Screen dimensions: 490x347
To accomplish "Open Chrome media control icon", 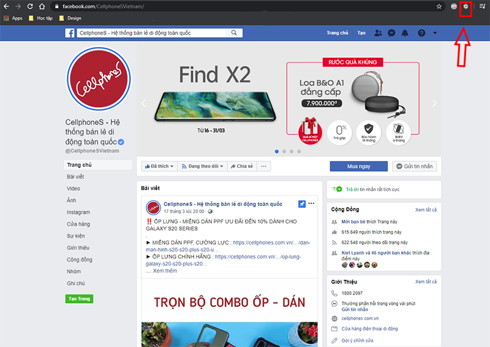I will point(482,6).
